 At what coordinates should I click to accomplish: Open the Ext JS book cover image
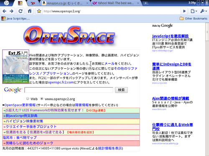(x=15, y=67)
